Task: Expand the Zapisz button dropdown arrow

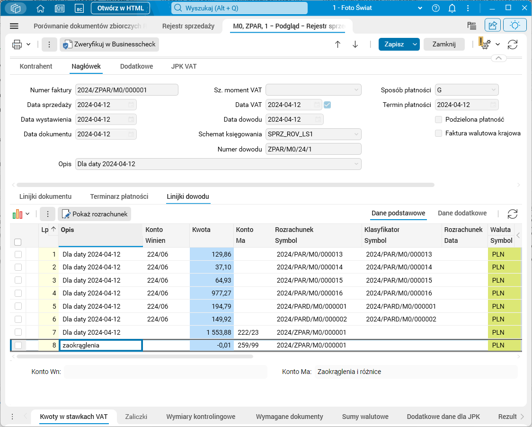Action: click(x=415, y=44)
